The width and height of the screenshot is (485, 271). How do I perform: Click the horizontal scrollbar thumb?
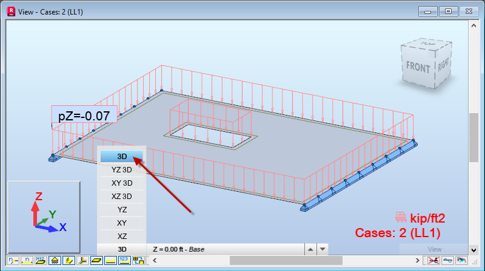286,261
